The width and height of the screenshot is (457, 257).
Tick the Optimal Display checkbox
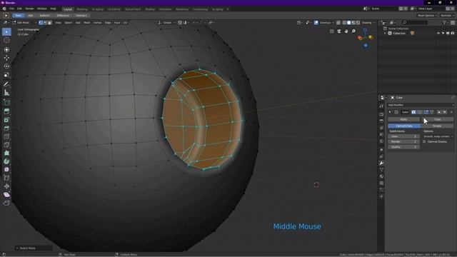point(424,141)
